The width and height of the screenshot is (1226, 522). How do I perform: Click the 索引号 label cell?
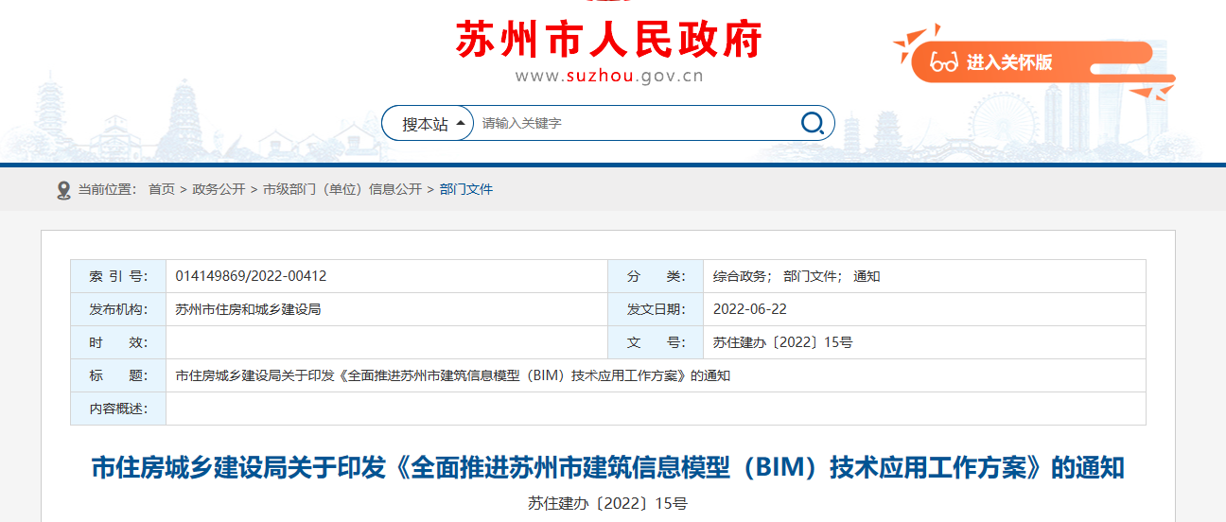[x=118, y=276]
